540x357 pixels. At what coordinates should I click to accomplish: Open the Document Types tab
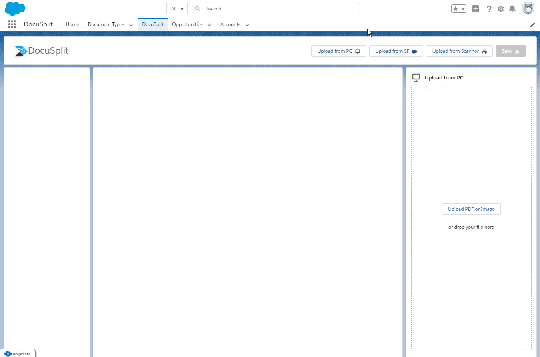tap(106, 24)
